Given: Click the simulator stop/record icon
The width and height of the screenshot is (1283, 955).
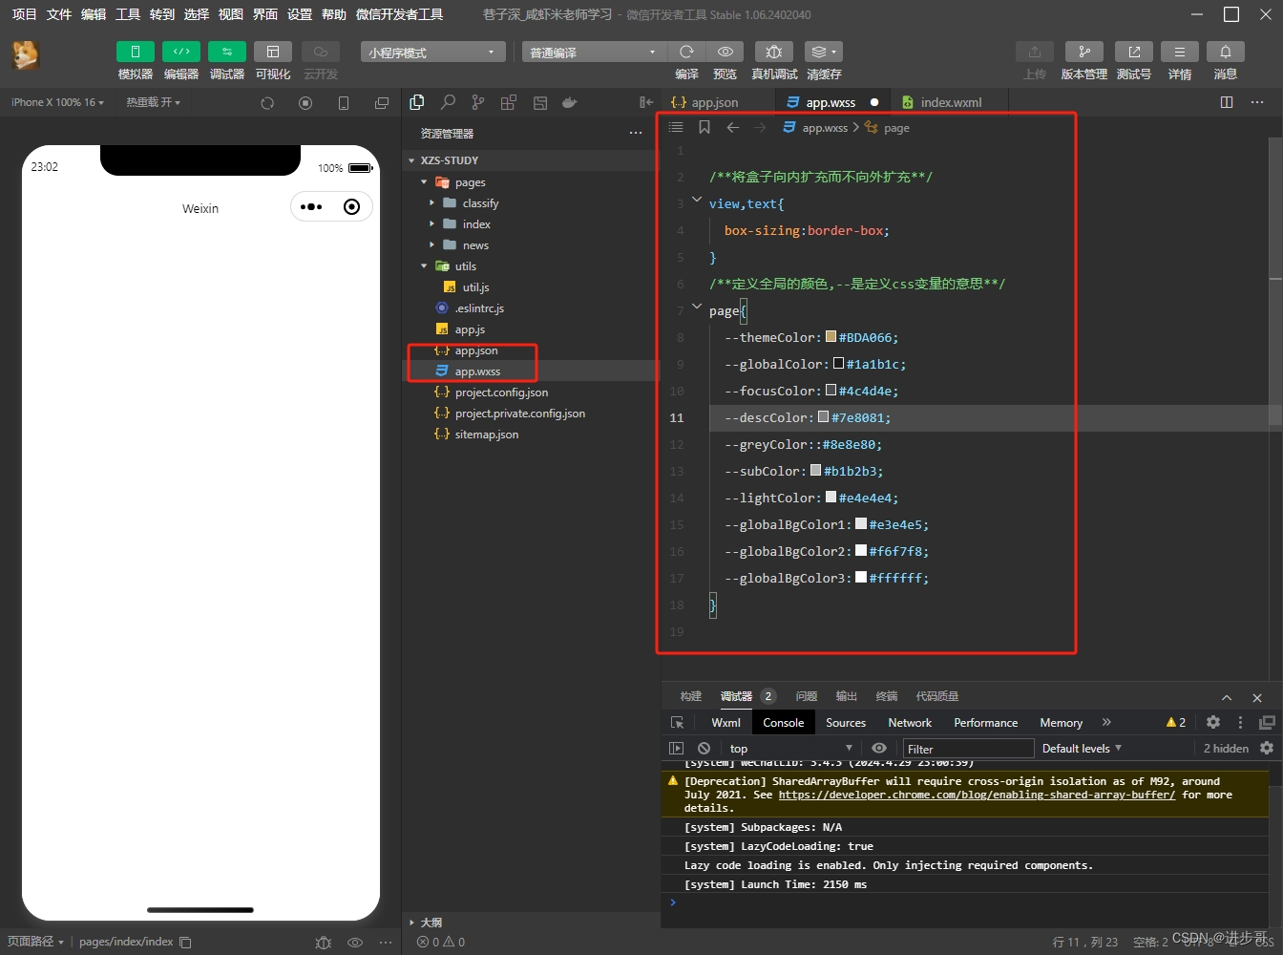Looking at the screenshot, I should pyautogui.click(x=305, y=103).
